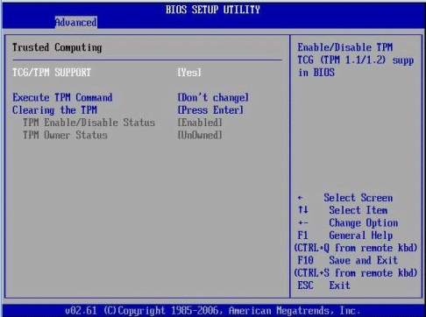426x317 pixels.
Task: Click the Select Screen key hint
Action: [359, 198]
